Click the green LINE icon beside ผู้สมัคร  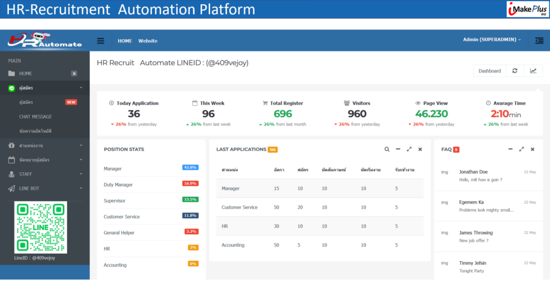(12, 88)
